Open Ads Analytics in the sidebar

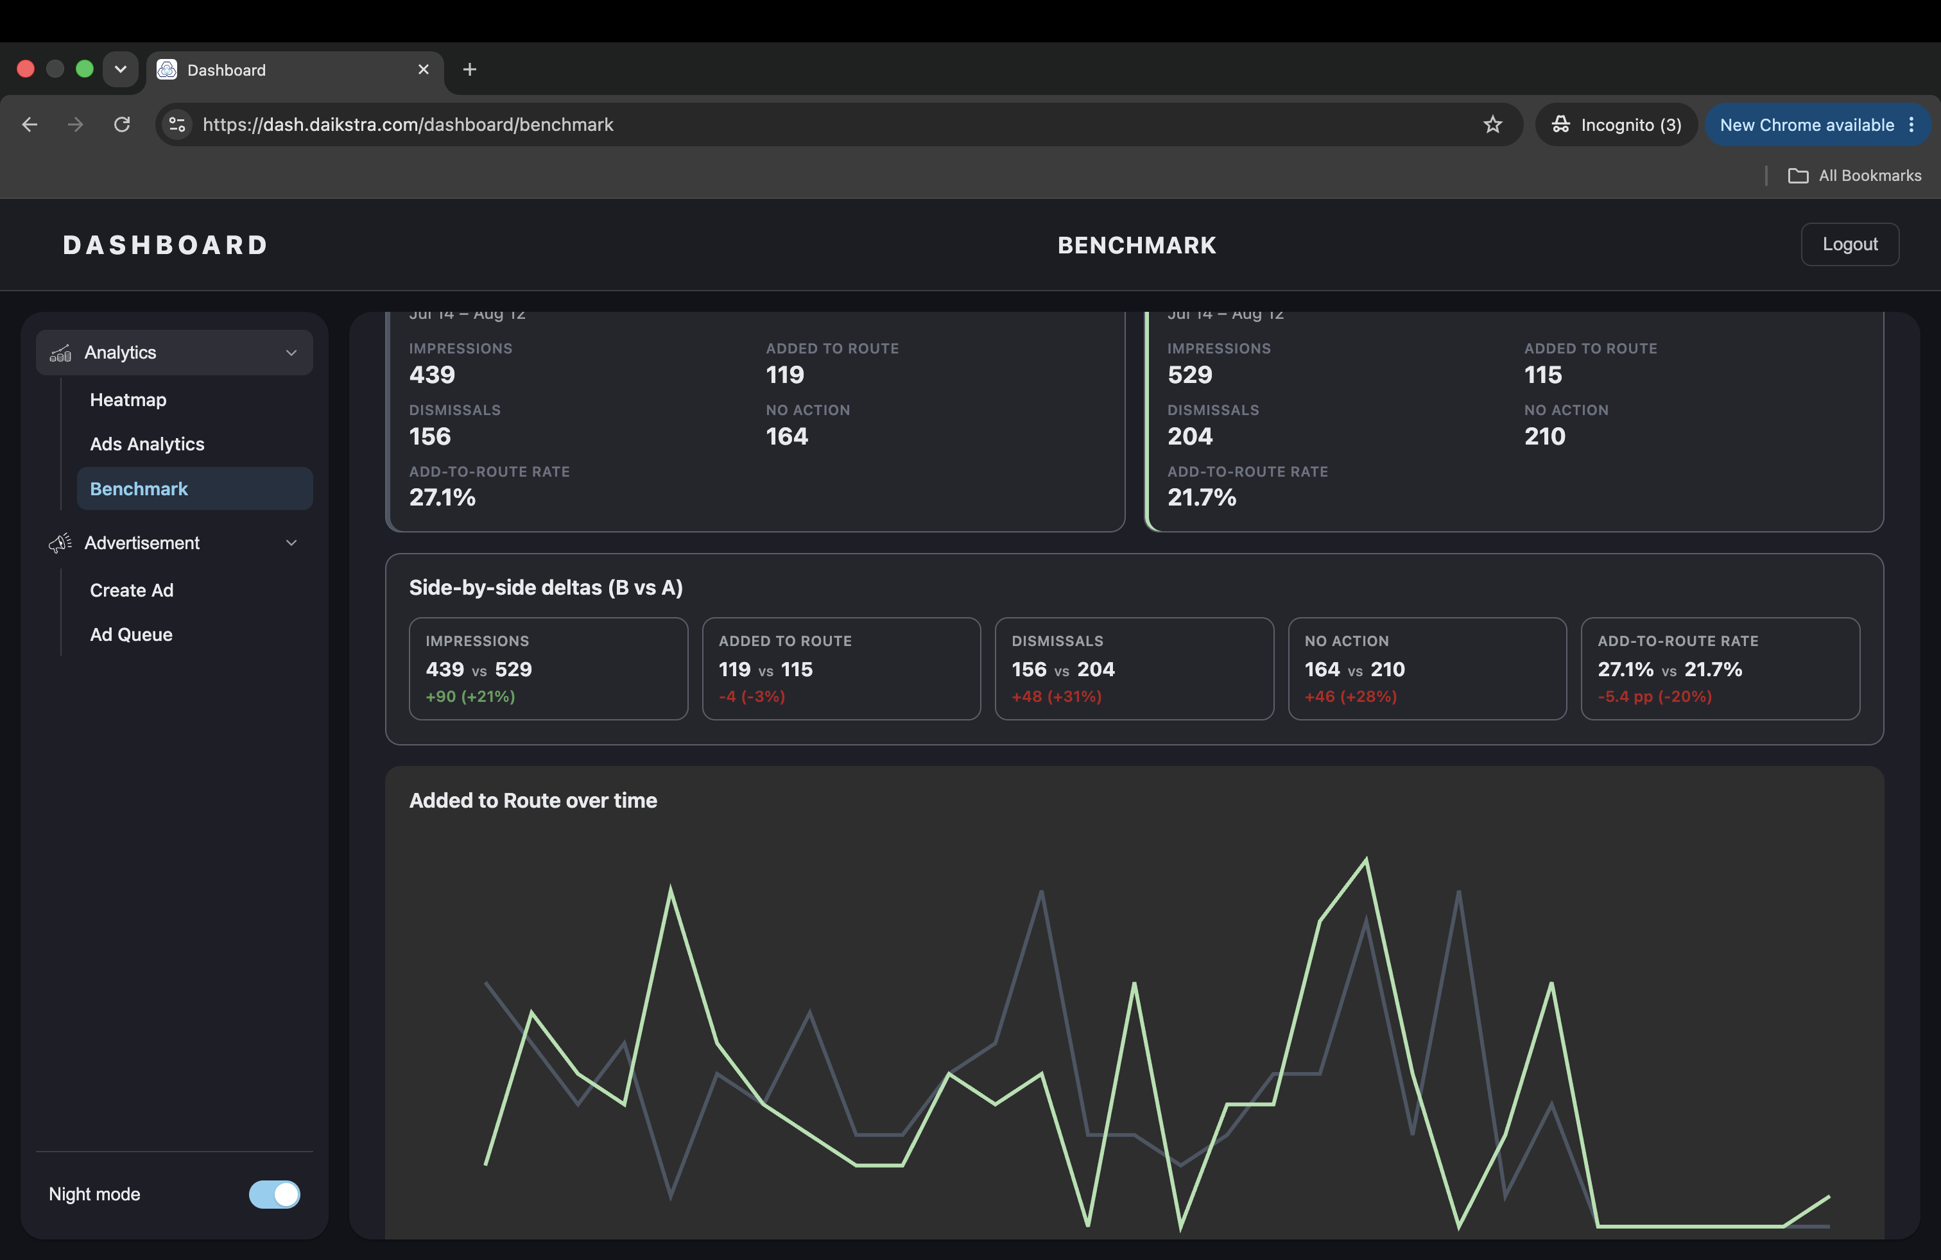coord(147,444)
